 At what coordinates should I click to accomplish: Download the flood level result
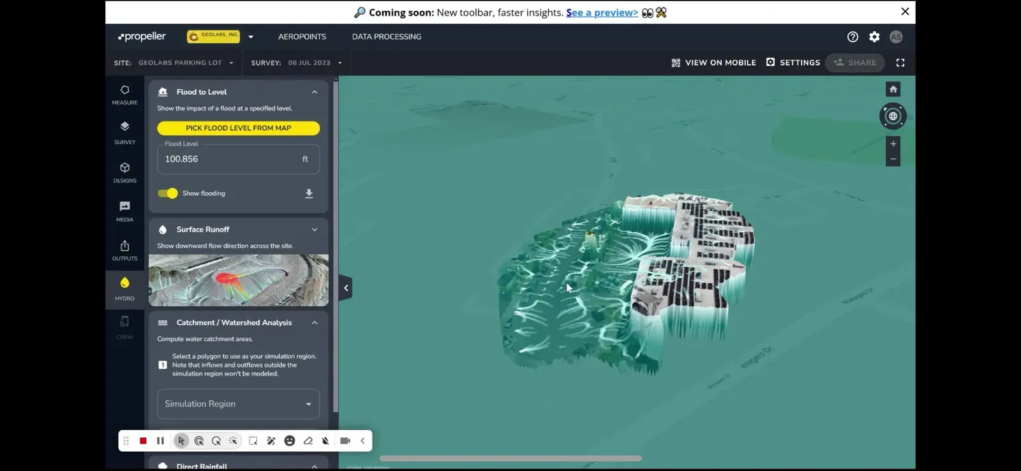(x=309, y=193)
